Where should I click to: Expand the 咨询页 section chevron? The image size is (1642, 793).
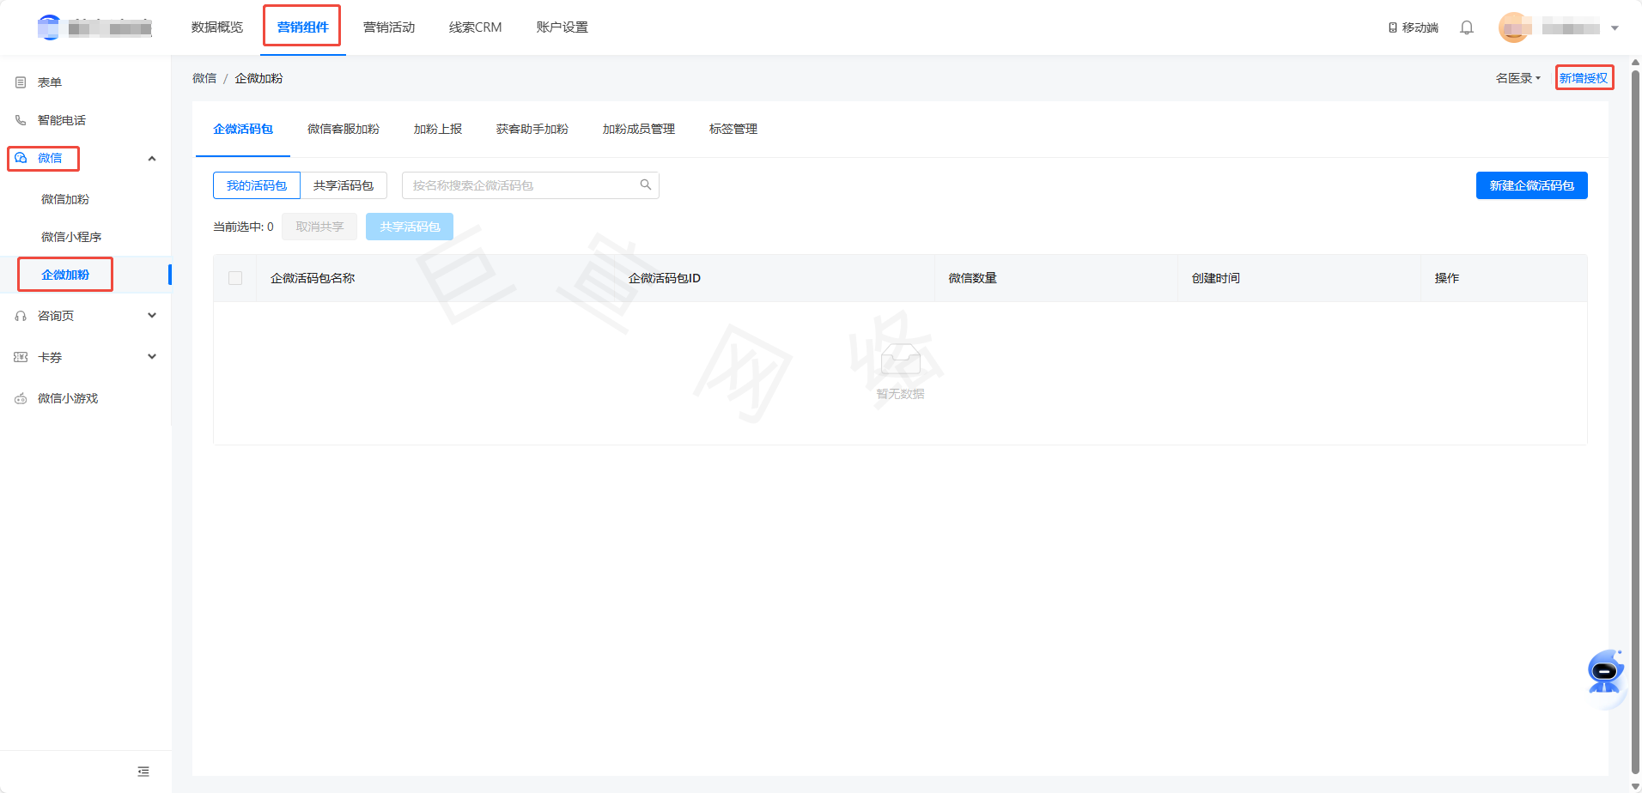(x=152, y=315)
